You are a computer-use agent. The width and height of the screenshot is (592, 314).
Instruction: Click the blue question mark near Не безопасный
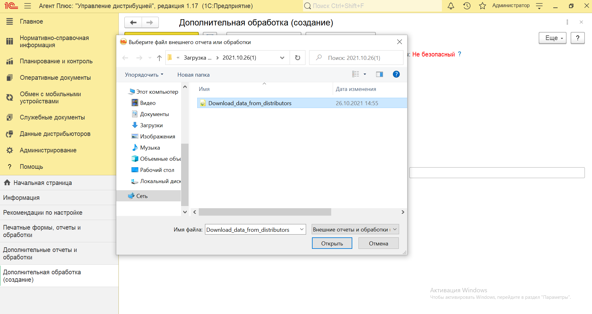[x=460, y=54]
